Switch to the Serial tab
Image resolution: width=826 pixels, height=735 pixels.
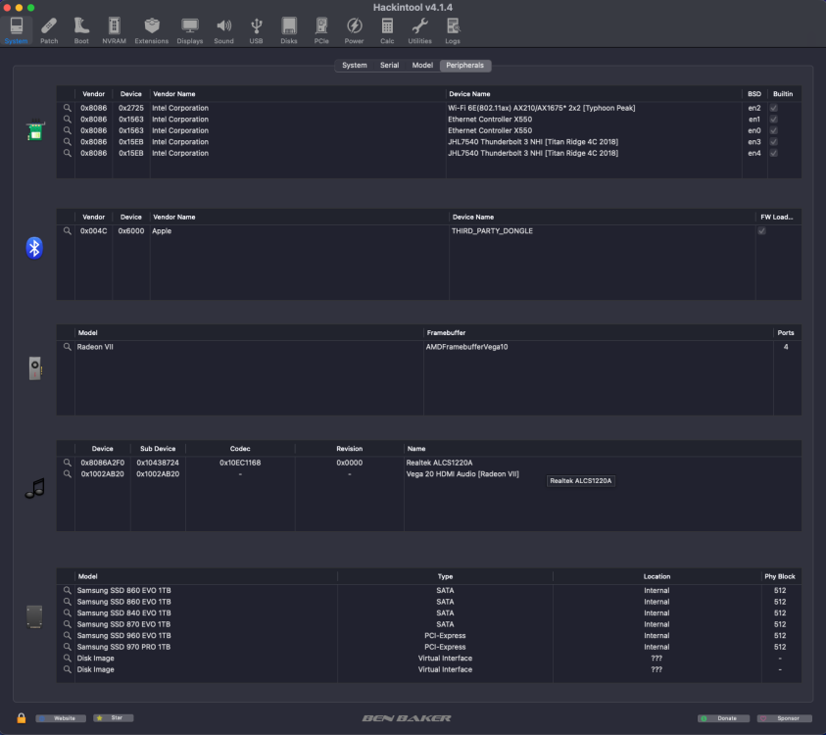[389, 66]
